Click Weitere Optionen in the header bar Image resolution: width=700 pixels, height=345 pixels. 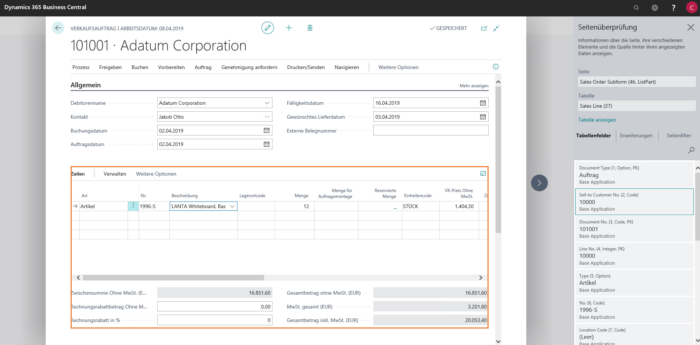398,67
